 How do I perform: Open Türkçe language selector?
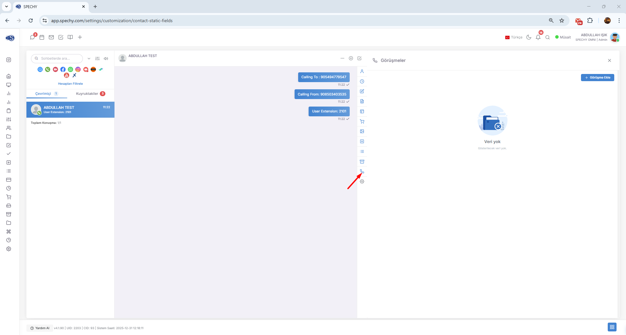pos(514,37)
